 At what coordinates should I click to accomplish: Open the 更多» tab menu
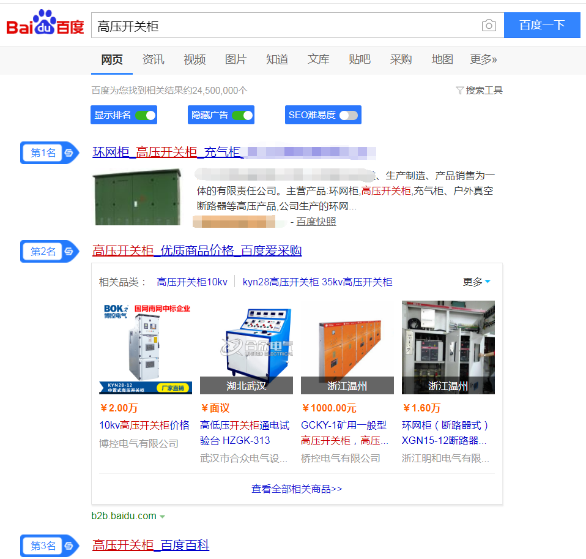pos(483,59)
